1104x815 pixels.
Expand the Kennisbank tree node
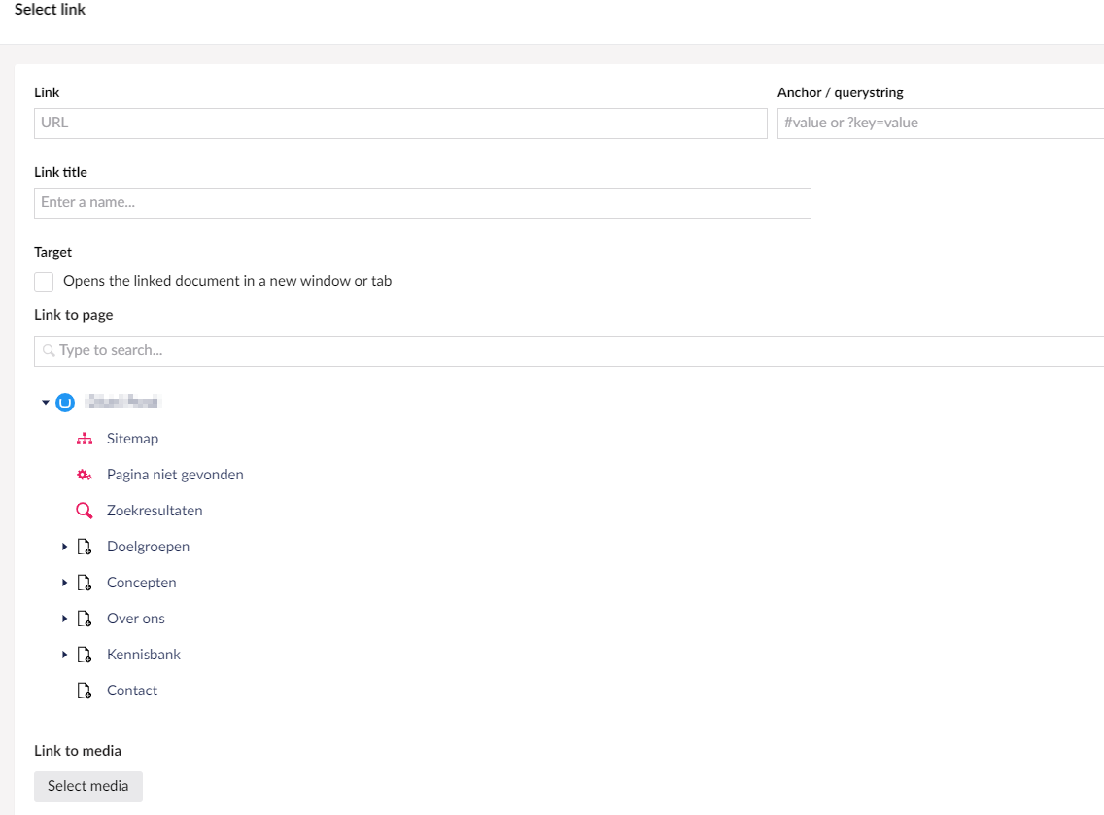click(64, 654)
